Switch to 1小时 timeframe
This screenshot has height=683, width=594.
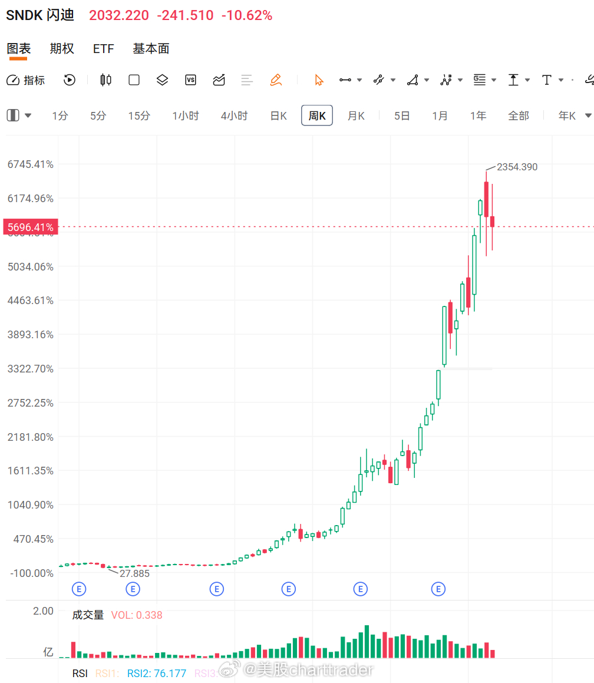[186, 116]
